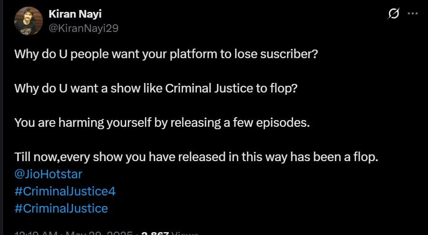Click the word 'harming' in the tweet
The image size is (428, 235).
click(81, 123)
